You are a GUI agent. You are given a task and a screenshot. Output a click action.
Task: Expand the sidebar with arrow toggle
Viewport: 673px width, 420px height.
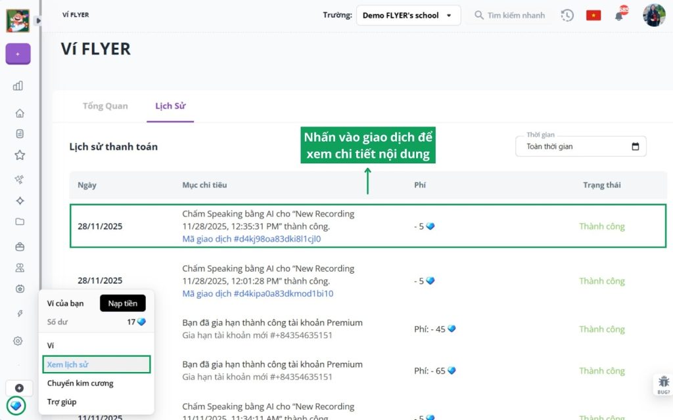[x=38, y=20]
